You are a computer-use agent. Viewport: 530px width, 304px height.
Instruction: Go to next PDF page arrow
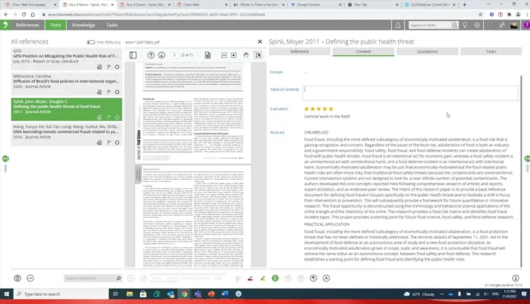point(162,55)
